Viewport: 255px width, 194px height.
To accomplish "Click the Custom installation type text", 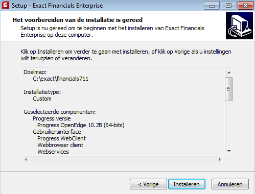I will coord(42,99).
